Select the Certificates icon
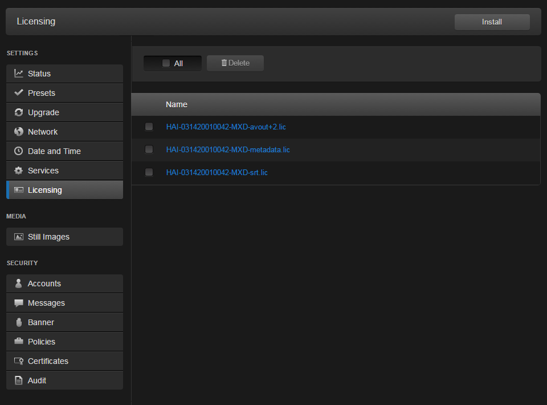547x405 pixels. (18, 361)
